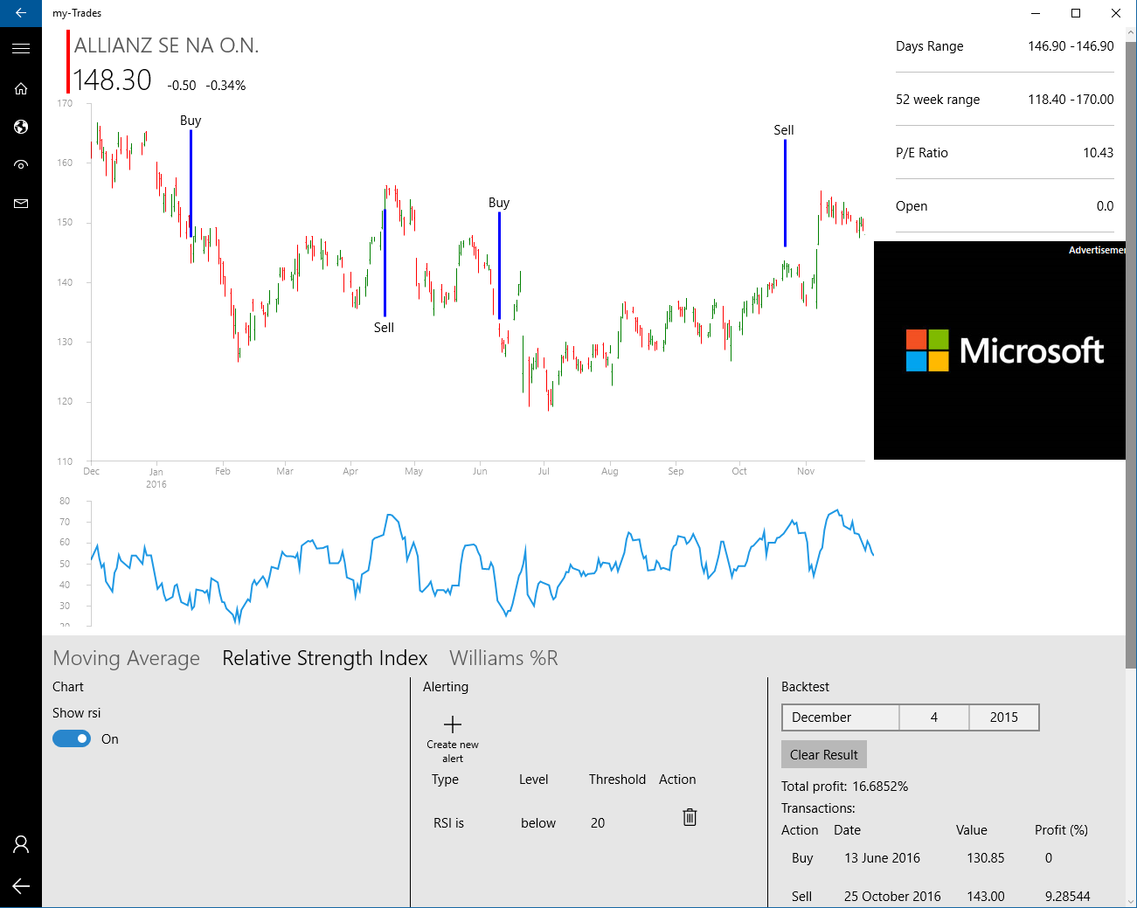Open the 2015 year selector
The height and width of the screenshot is (908, 1137).
[1003, 717]
